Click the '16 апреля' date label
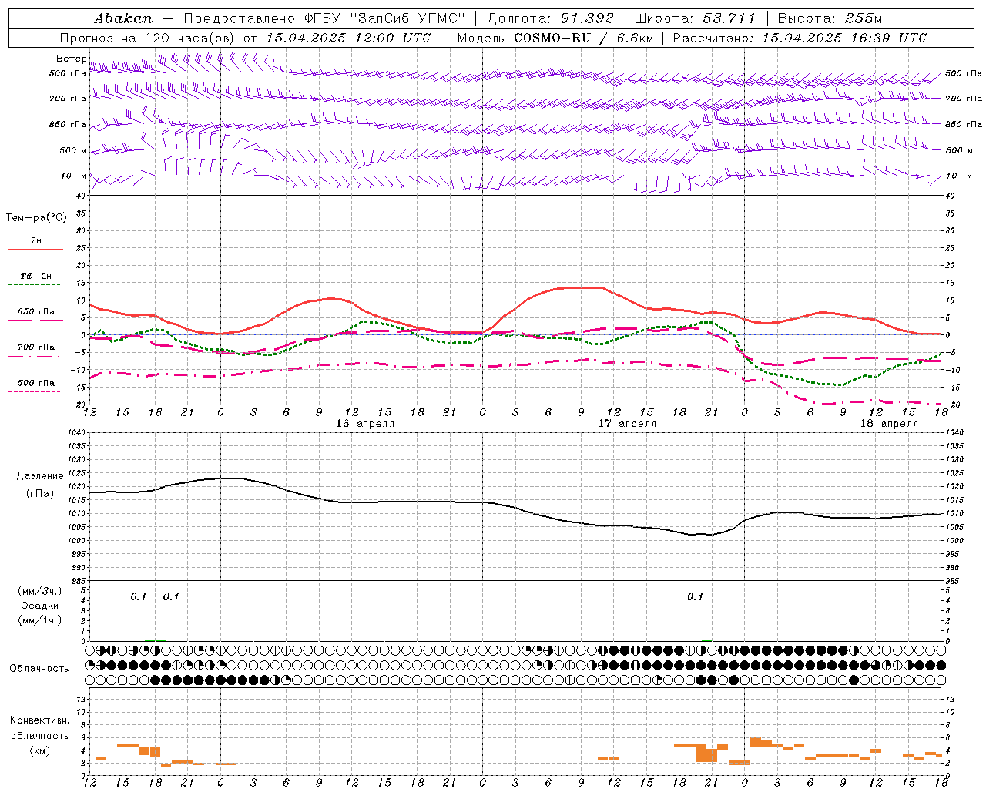This screenshot has width=986, height=789. click(365, 424)
